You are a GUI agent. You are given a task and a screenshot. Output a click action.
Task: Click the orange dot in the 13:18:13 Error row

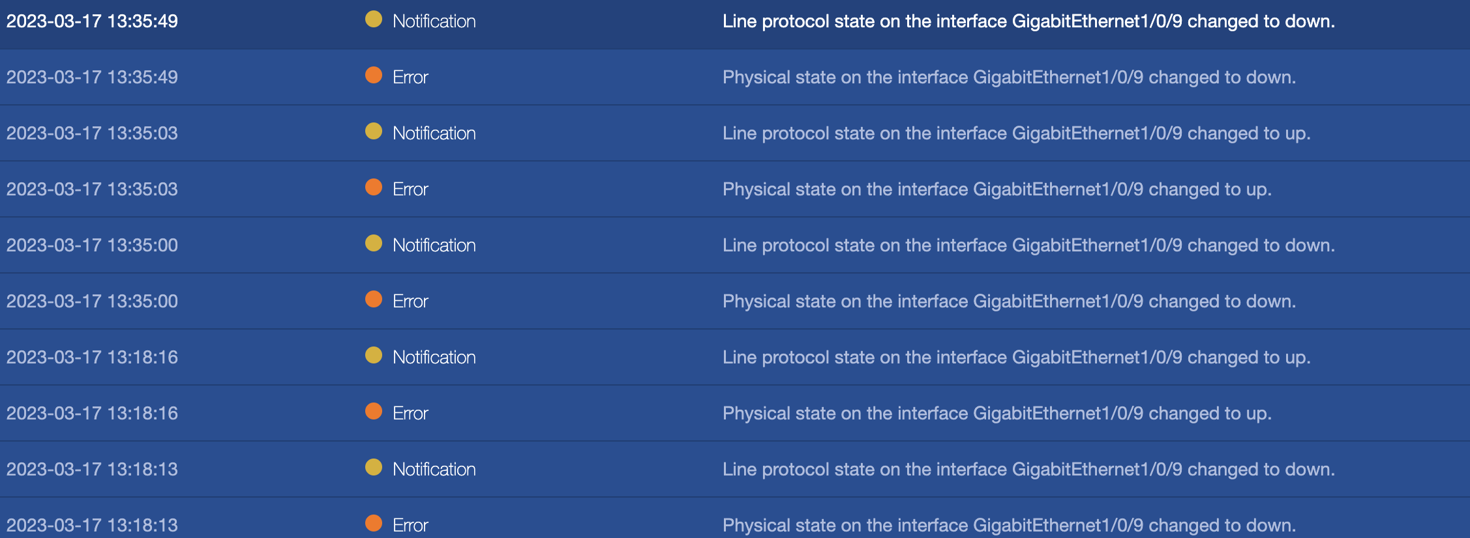374,523
